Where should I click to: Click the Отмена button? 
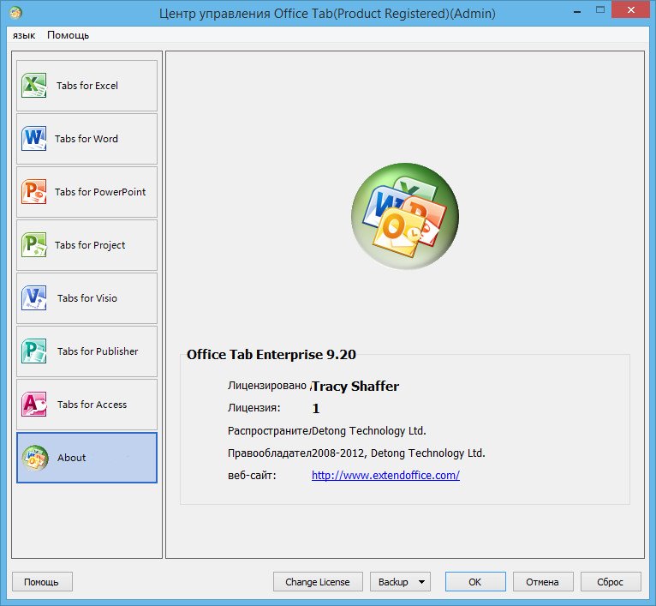coord(543,582)
